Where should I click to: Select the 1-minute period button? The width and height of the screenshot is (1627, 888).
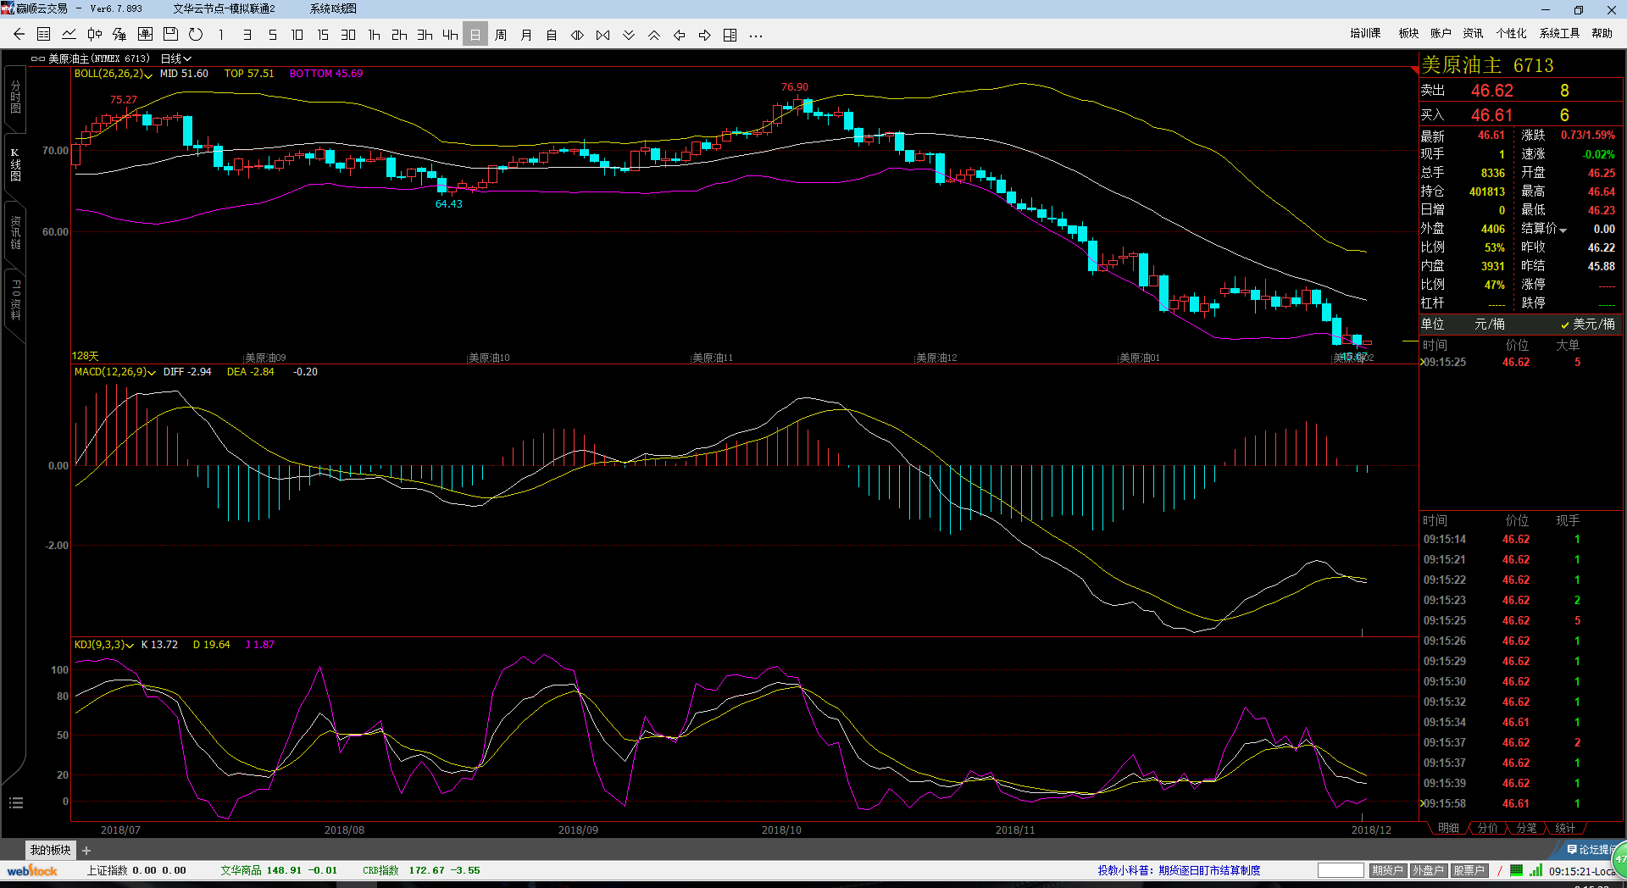point(221,35)
